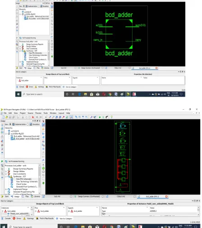This screenshot has width=202, height=228.
Task: Click the New file icon in lower window toolbar
Action: click(3, 117)
